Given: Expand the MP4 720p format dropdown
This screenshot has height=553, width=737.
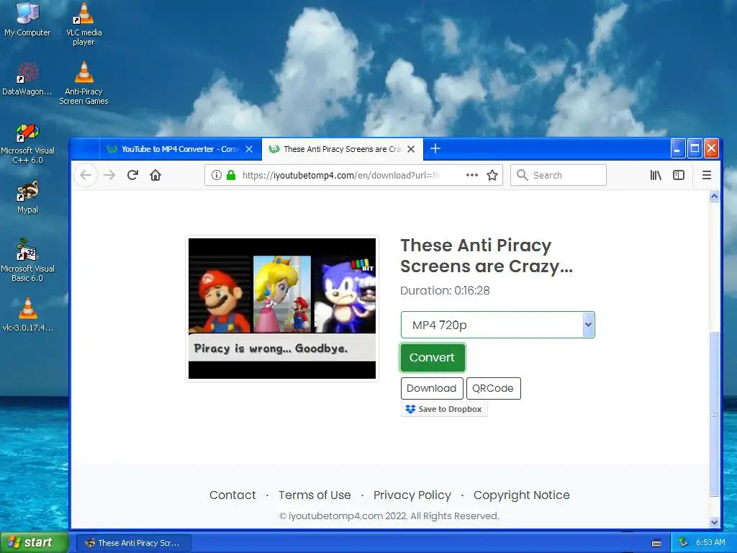Looking at the screenshot, I should click(x=498, y=325).
